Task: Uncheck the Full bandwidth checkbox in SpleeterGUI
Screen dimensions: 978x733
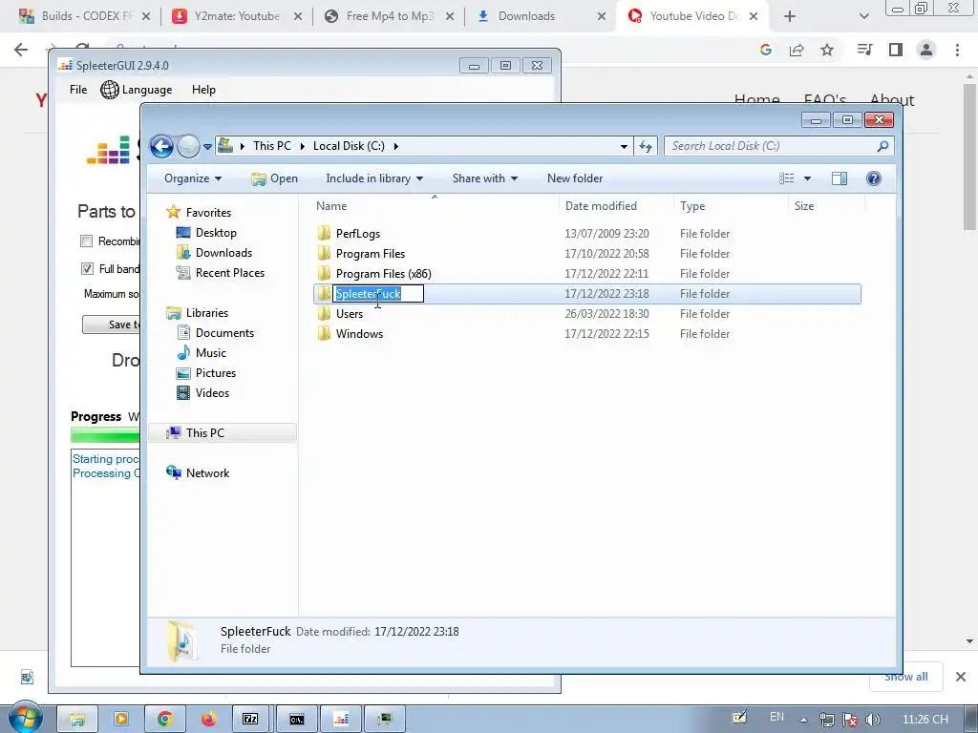Action: (87, 268)
